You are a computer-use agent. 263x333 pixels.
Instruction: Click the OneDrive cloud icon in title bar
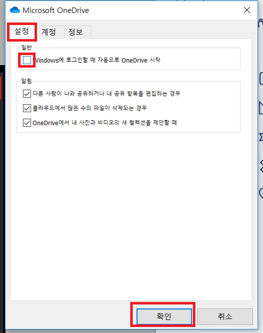[x=15, y=10]
